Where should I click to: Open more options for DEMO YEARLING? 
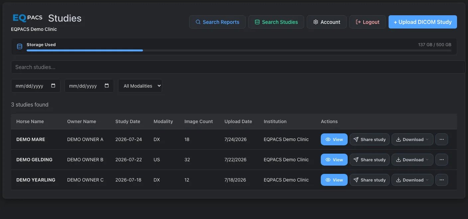pyautogui.click(x=442, y=180)
